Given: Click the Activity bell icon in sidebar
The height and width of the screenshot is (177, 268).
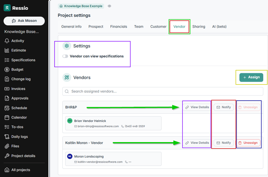Looking at the screenshot, I should tap(7, 41).
